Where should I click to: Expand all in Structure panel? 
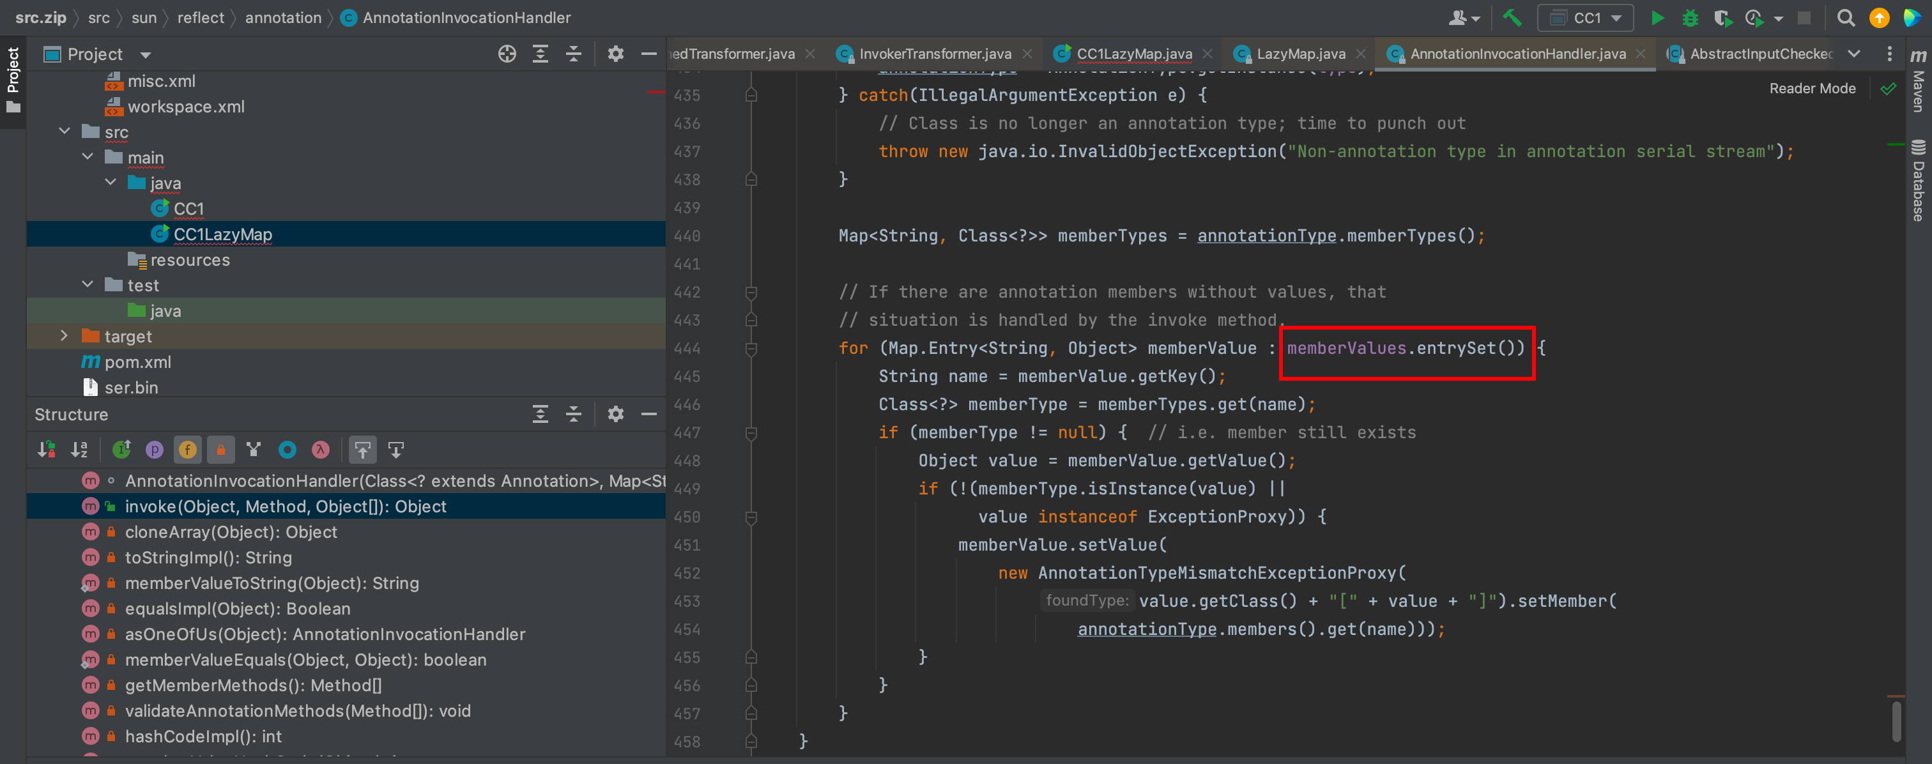tap(540, 414)
